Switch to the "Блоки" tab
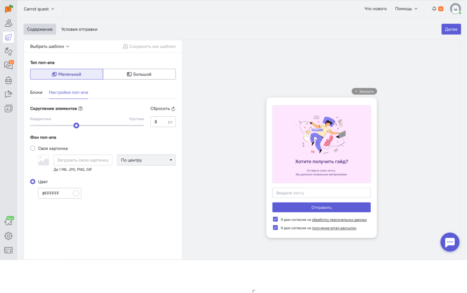 [x=36, y=92]
